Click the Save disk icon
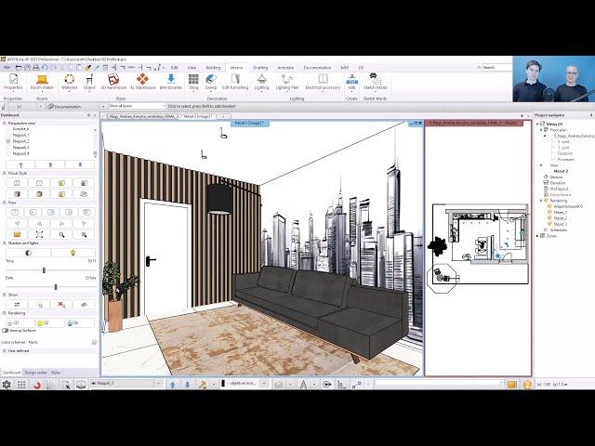Screen dimensions: 595x446 click(27, 68)
